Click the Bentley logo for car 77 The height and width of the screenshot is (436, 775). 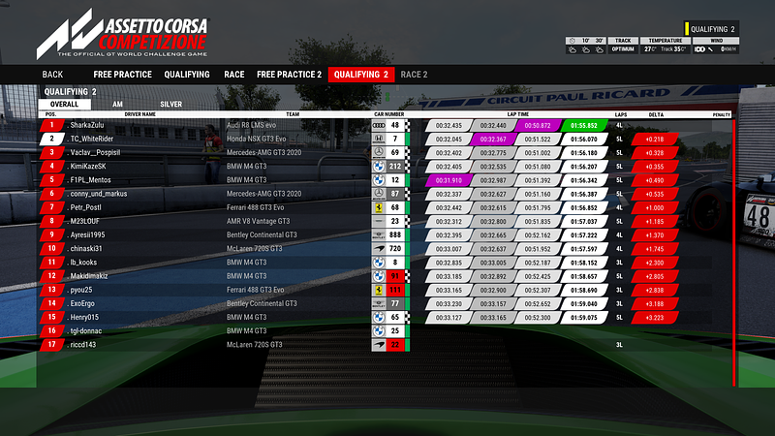click(x=379, y=303)
